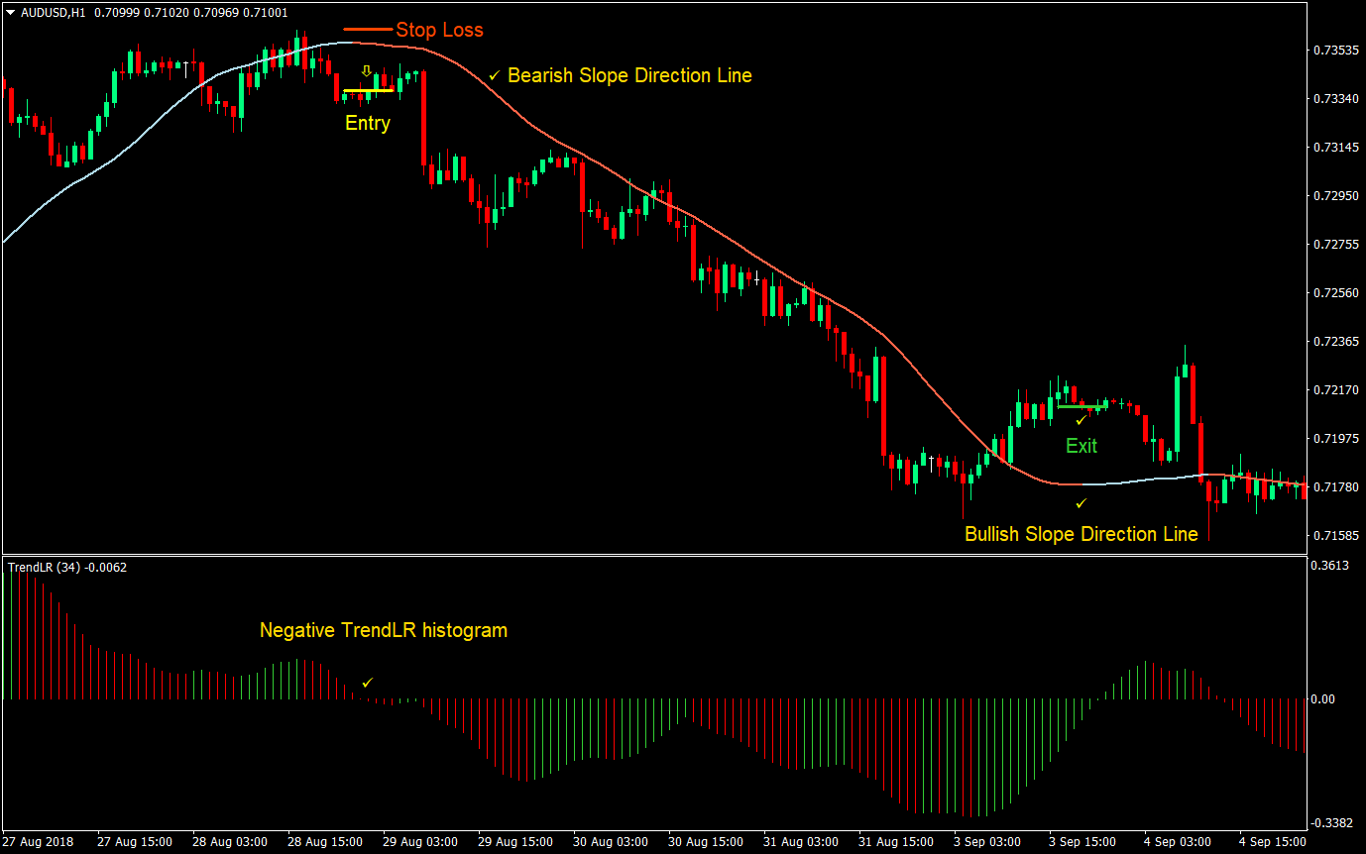Click the Stop Loss text label
Image resolution: width=1366 pixels, height=854 pixels.
(439, 30)
